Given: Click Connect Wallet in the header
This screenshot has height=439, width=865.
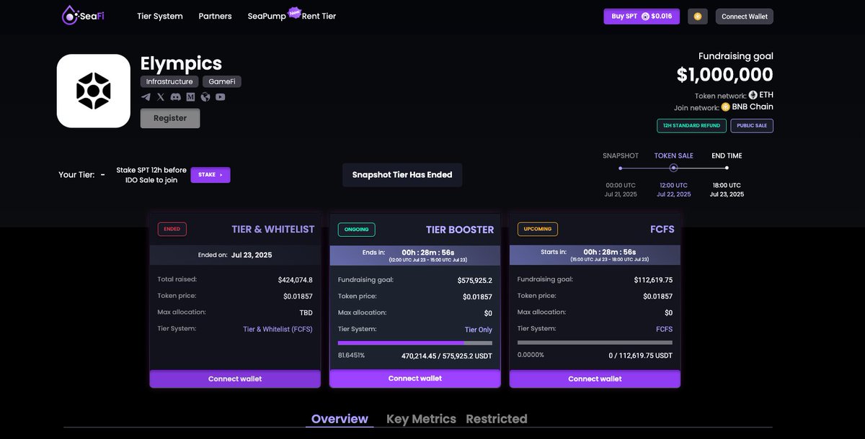Looking at the screenshot, I should click(x=745, y=16).
